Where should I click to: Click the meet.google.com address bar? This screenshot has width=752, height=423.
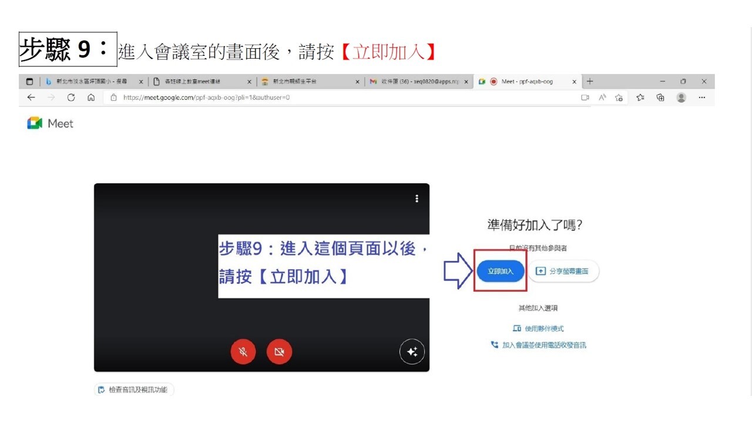click(347, 98)
